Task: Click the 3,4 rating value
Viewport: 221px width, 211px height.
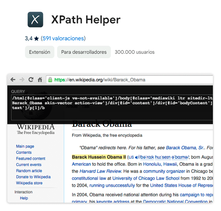Action: (29, 38)
